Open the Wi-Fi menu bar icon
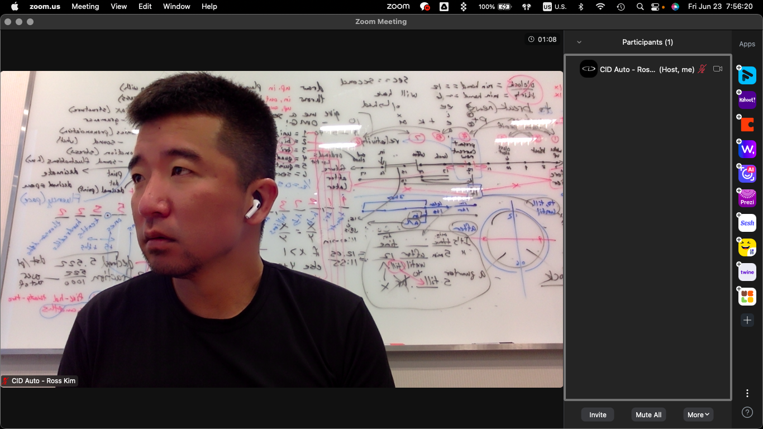Viewport: 763px width, 429px height. point(600,7)
